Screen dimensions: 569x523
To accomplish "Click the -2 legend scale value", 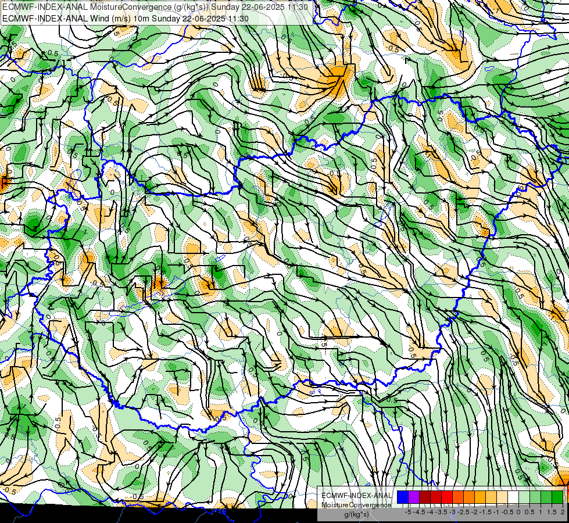I will (x=474, y=512).
